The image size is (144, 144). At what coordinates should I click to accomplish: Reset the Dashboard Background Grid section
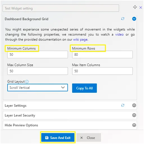tap(123, 18)
